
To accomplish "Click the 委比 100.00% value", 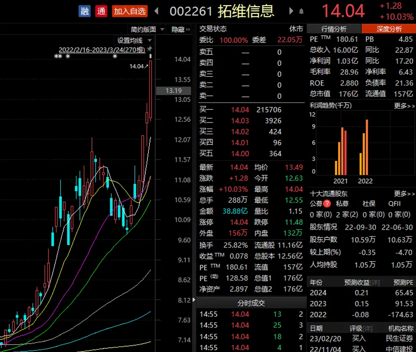I will pos(234,40).
